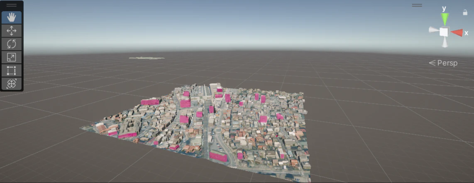Viewport: 474px width, 183px height.
Task: Grab the tools overlay drag handle
Action: point(12,5)
